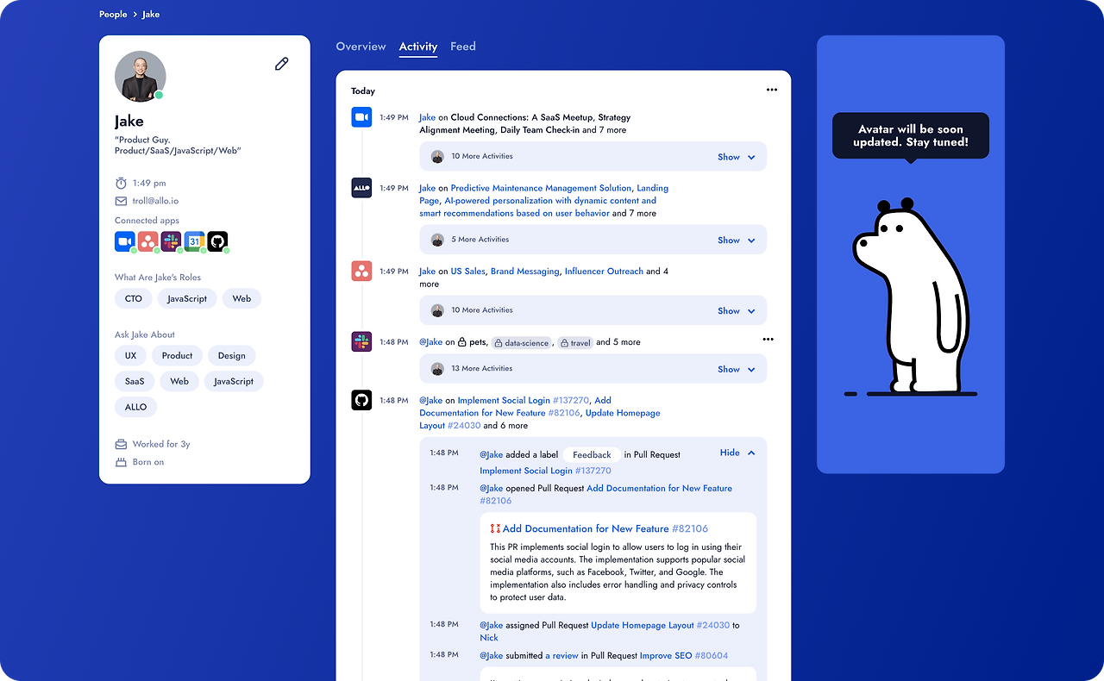Click the GitHub icon in activity timeline
Viewport: 1104px width, 681px height.
[361, 400]
